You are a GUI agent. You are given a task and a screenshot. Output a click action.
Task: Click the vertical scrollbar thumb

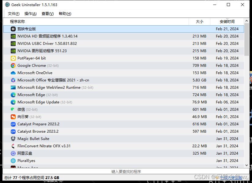pyautogui.click(x=246, y=39)
